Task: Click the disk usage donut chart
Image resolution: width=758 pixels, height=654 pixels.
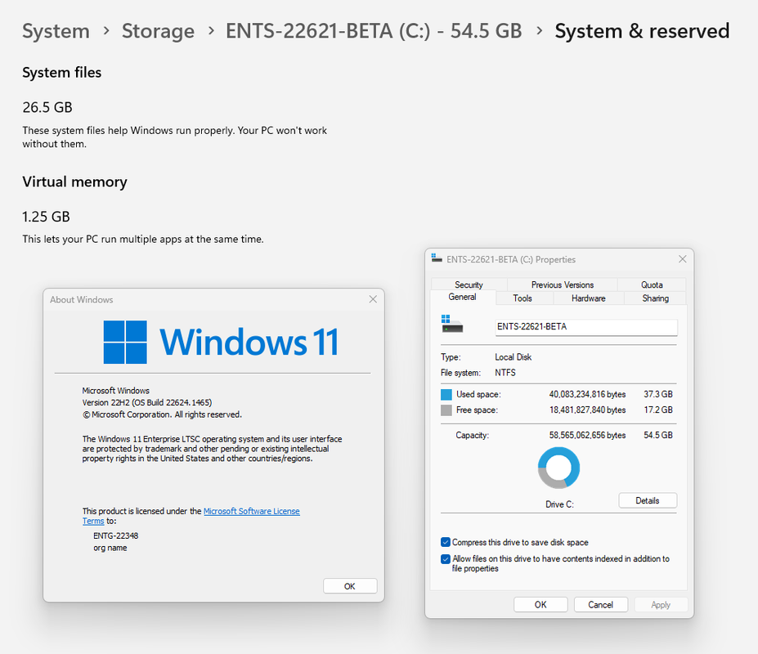Action: [x=558, y=468]
